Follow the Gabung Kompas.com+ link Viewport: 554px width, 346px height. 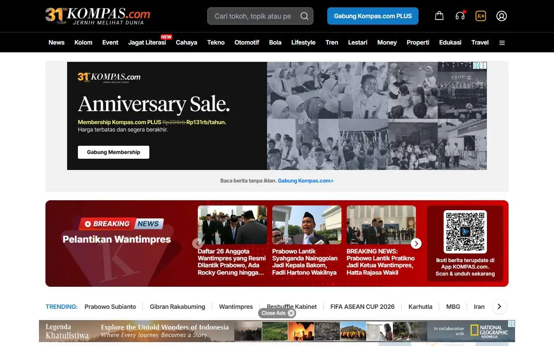[306, 181]
